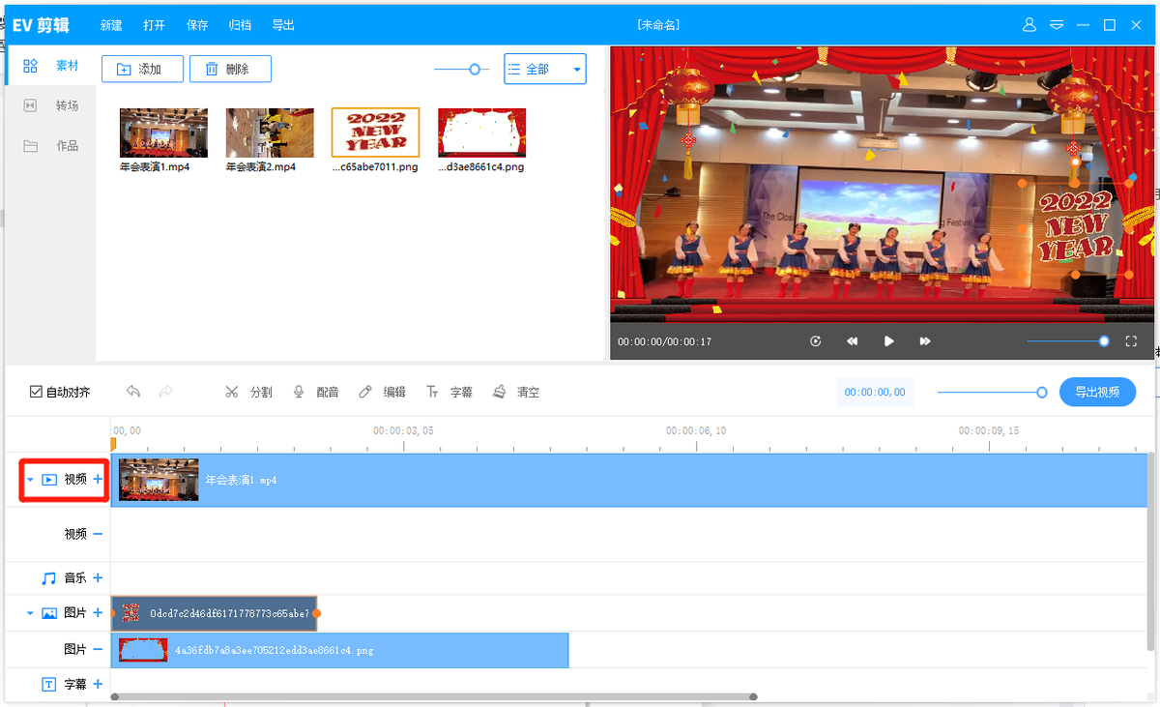Click the orange playhead marker

[113, 444]
